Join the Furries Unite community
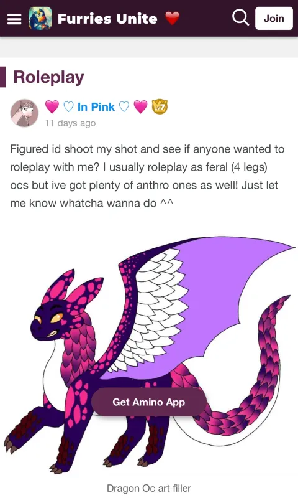Screen dimensions: 298x503 (x=274, y=18)
